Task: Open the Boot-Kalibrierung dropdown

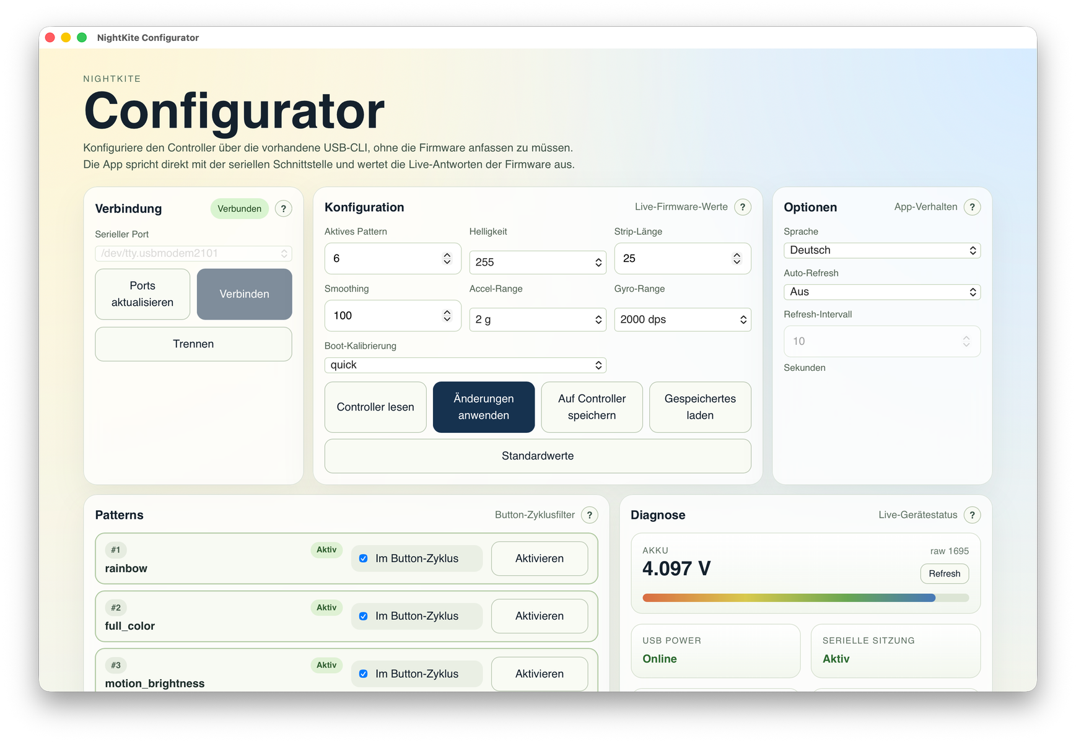Action: pyautogui.click(x=465, y=365)
